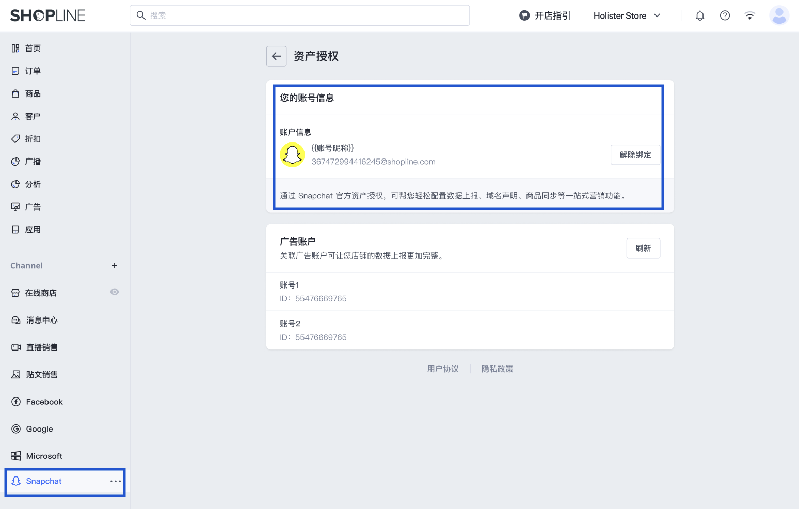The image size is (799, 509).
Task: Open the 用户协议 user agreement link
Action: [443, 369]
